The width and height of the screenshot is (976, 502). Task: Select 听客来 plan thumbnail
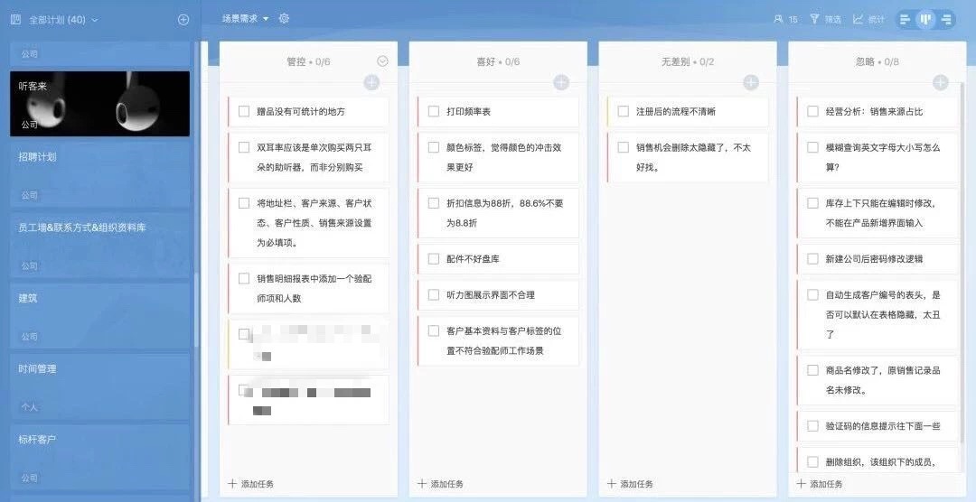pyautogui.click(x=99, y=104)
